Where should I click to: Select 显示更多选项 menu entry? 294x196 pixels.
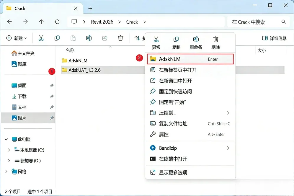point(190,172)
